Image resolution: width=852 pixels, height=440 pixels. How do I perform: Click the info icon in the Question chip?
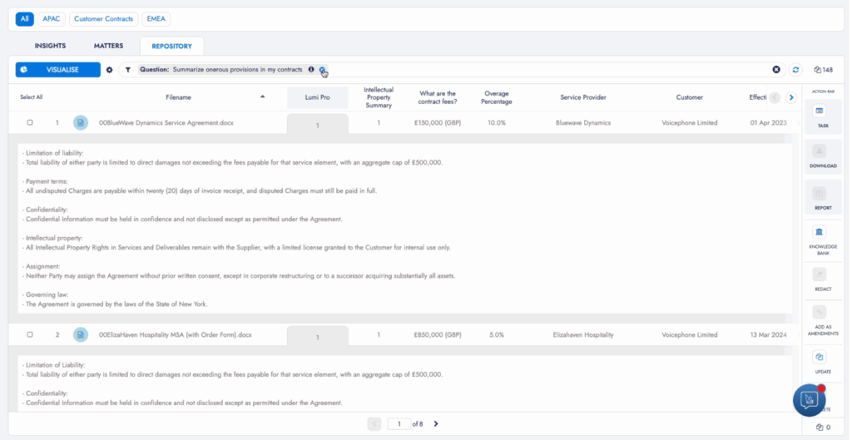(311, 70)
